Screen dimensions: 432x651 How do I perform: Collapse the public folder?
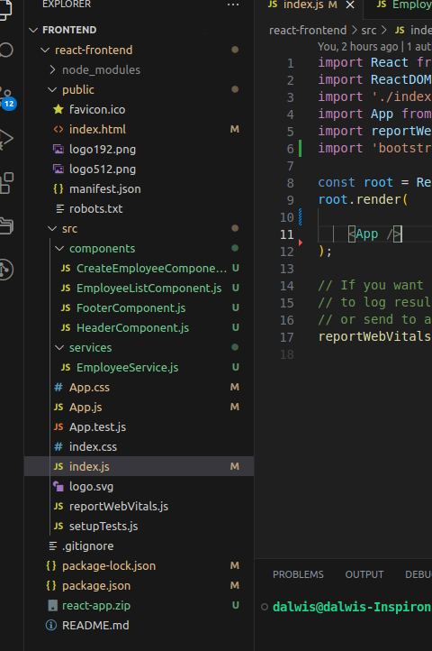click(52, 89)
